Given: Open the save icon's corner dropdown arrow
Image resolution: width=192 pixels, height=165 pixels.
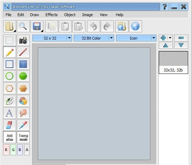Looking at the screenshot, I should 42,31.
